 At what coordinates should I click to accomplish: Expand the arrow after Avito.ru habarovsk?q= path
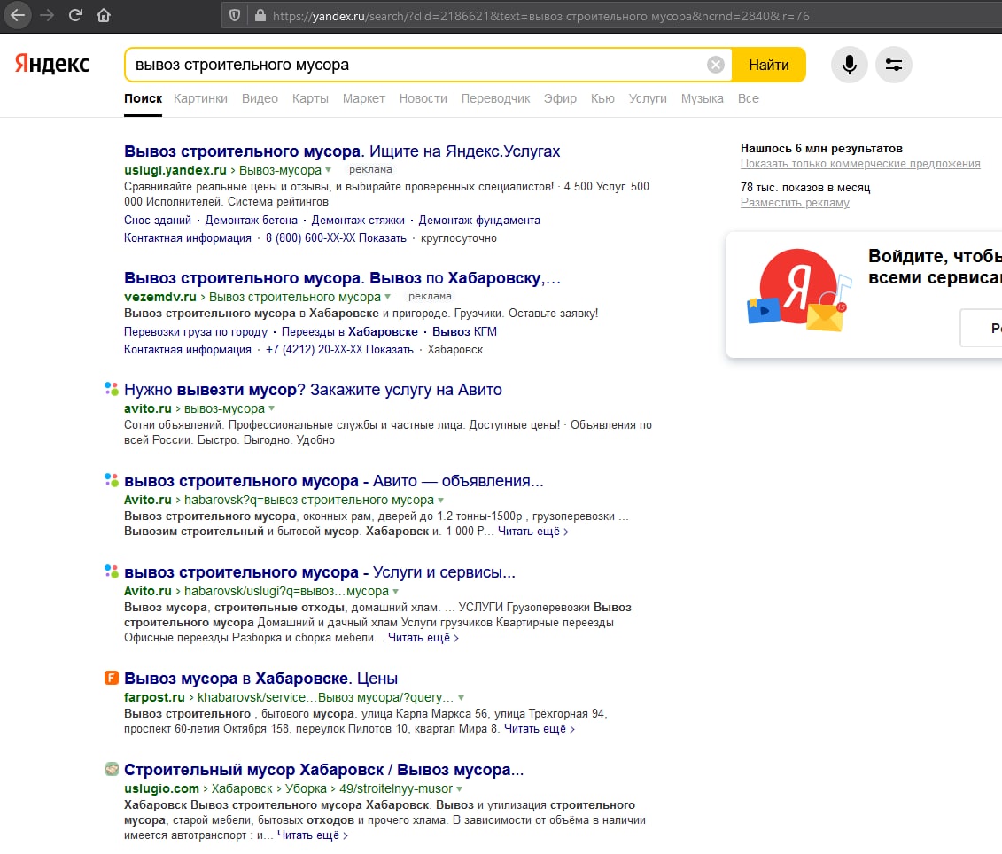tap(441, 500)
